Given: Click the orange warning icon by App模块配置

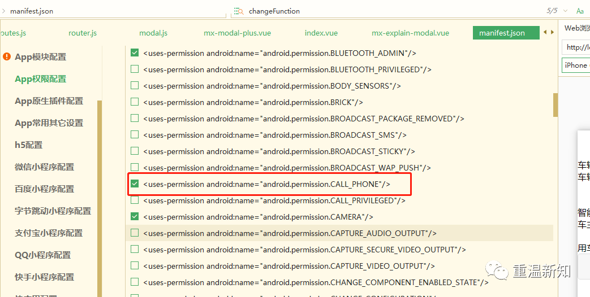Looking at the screenshot, I should [7, 56].
